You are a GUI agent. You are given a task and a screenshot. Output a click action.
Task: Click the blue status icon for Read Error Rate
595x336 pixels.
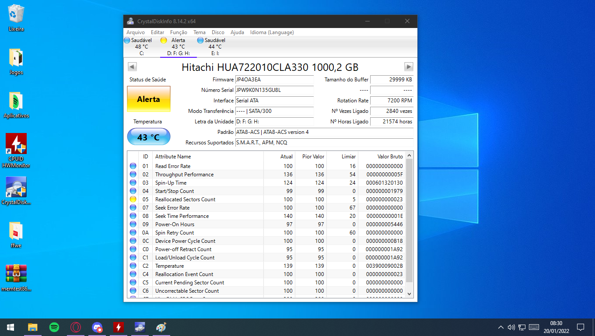pyautogui.click(x=133, y=166)
